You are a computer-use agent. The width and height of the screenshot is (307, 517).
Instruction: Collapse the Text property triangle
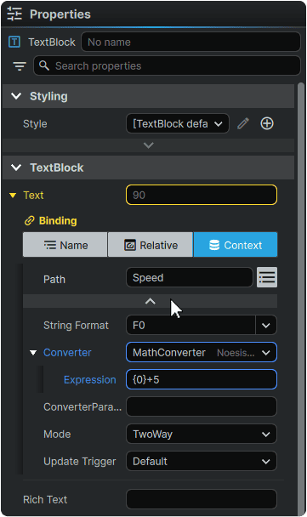[13, 196]
